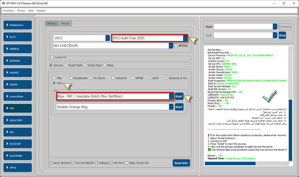Open the AUTO sidebar section

coord(18,37)
